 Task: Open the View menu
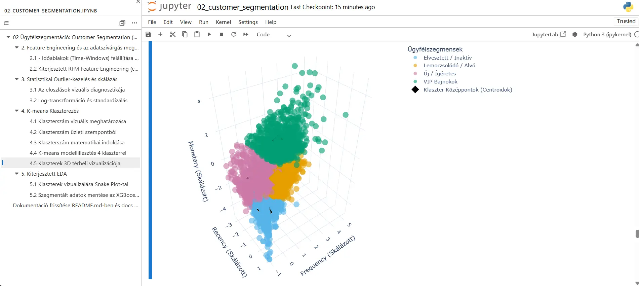tap(186, 22)
